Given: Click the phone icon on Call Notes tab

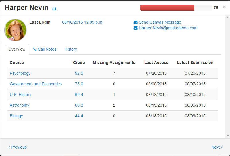Looking at the screenshot, I should [35, 49].
